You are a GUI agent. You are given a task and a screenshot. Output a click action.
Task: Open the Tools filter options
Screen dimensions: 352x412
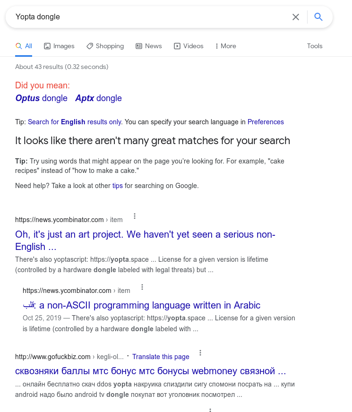315,46
